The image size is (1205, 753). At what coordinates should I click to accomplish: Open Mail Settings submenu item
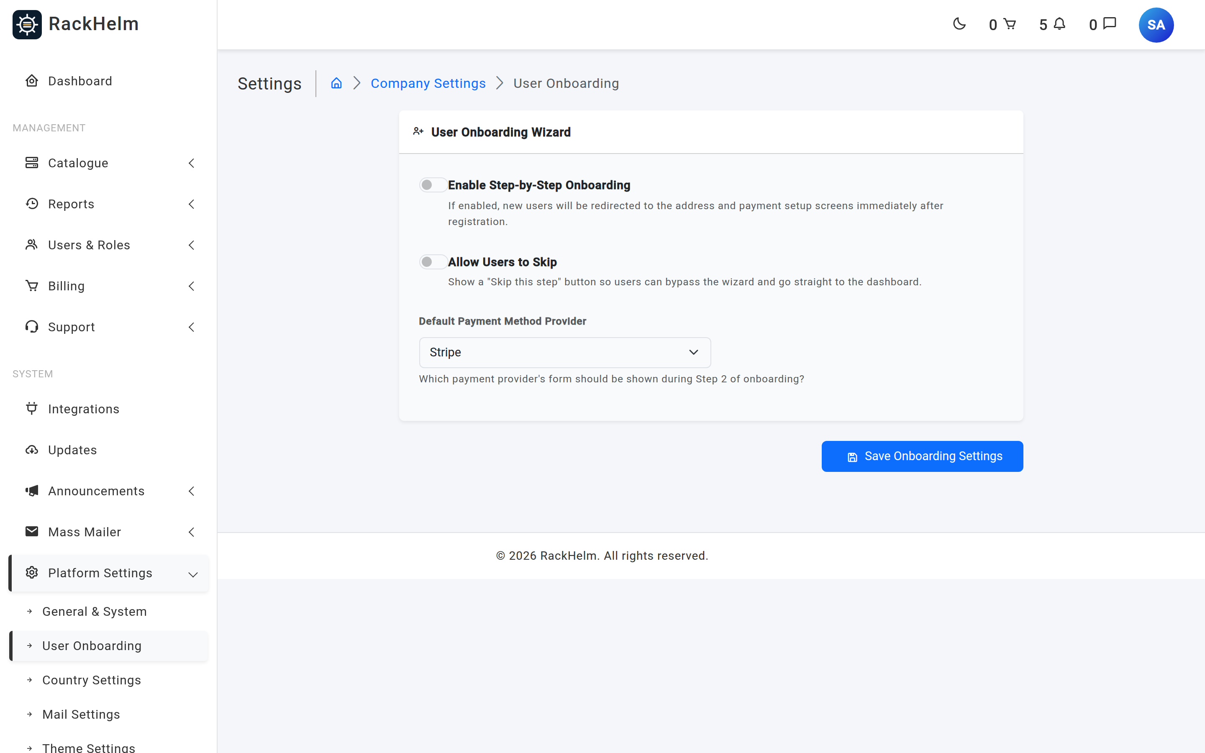[x=108, y=715]
